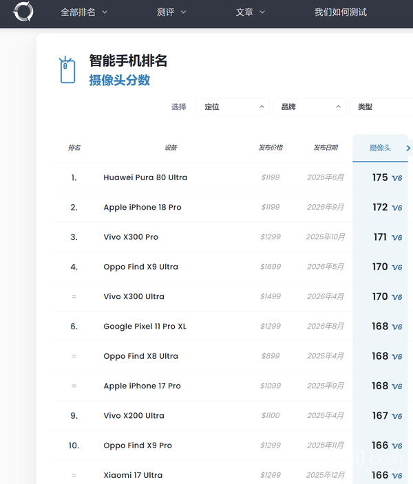
Task: Click the smartphone camera ranking icon
Action: [67, 69]
